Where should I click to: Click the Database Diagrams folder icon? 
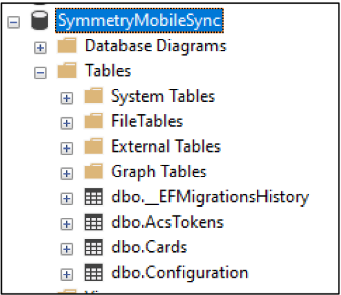pyautogui.click(x=67, y=46)
